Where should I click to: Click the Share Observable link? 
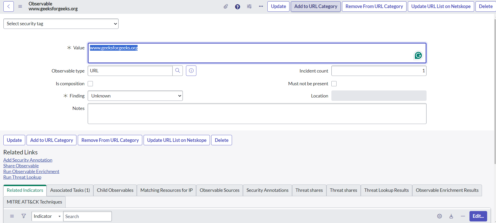[21, 166]
